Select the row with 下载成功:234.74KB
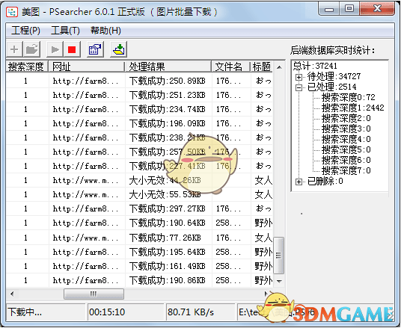The width and height of the screenshot is (401, 328). click(x=139, y=109)
